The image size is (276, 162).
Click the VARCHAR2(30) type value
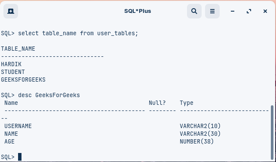point(200,134)
